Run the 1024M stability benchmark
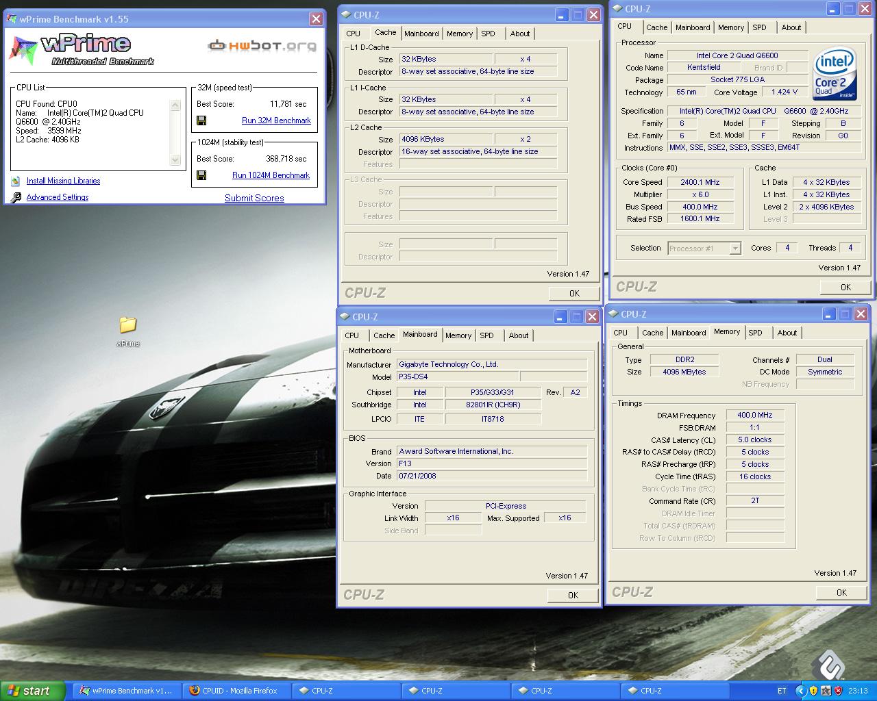Image resolution: width=877 pixels, height=701 pixels. (x=271, y=175)
